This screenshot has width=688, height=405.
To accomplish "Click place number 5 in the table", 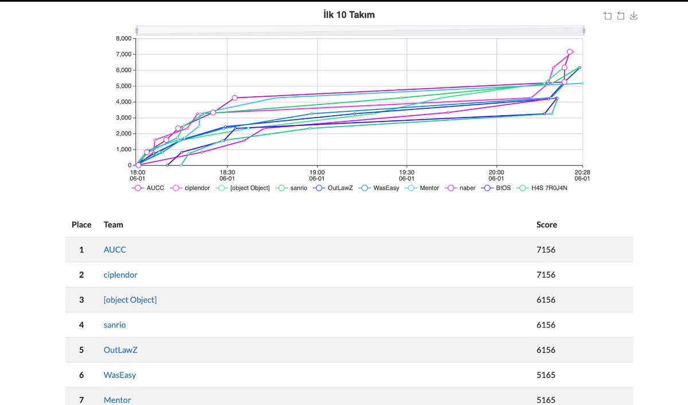I will click(x=81, y=350).
